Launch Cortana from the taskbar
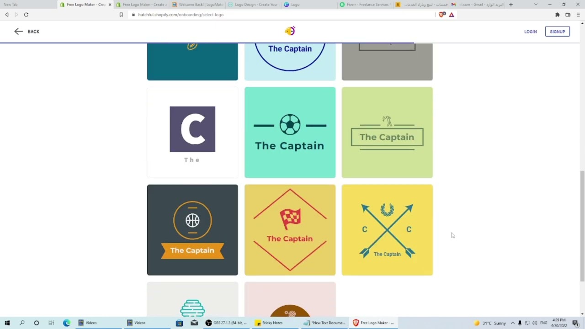585x329 pixels. [x=37, y=323]
